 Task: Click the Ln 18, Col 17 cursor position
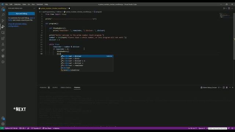pyautogui.click(x=192, y=128)
